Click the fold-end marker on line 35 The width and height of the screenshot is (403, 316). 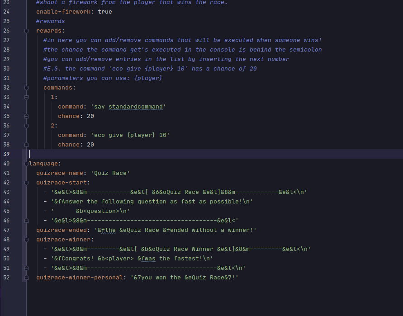coord(26,116)
